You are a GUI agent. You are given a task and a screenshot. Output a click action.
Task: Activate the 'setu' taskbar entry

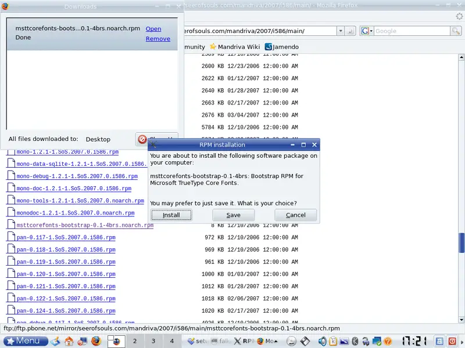197,341
